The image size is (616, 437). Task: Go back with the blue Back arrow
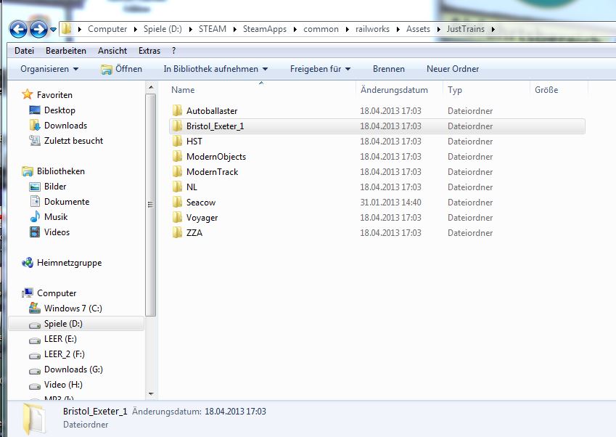(x=18, y=30)
